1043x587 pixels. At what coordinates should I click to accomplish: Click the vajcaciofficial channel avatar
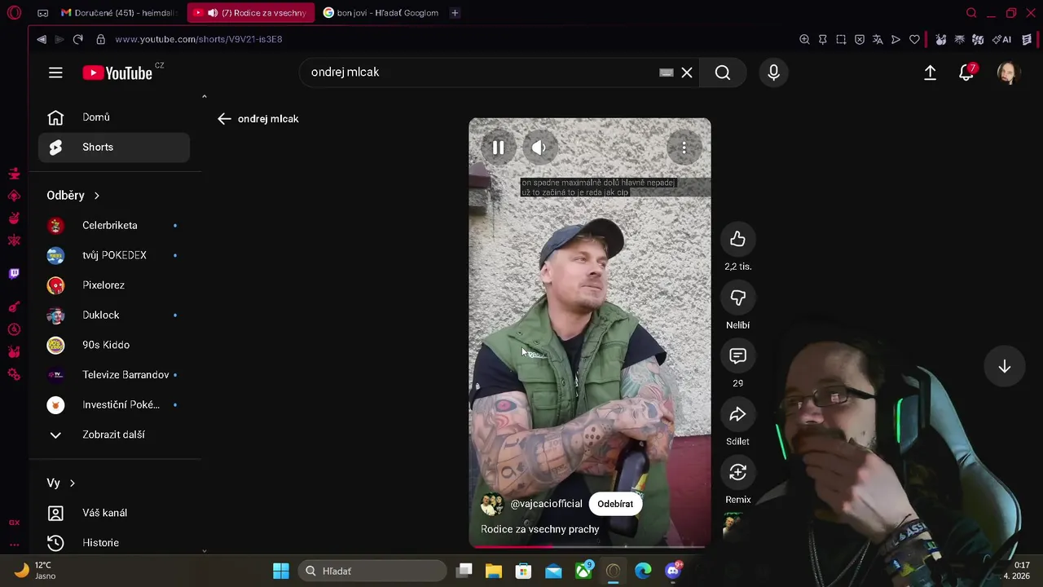pos(491,504)
